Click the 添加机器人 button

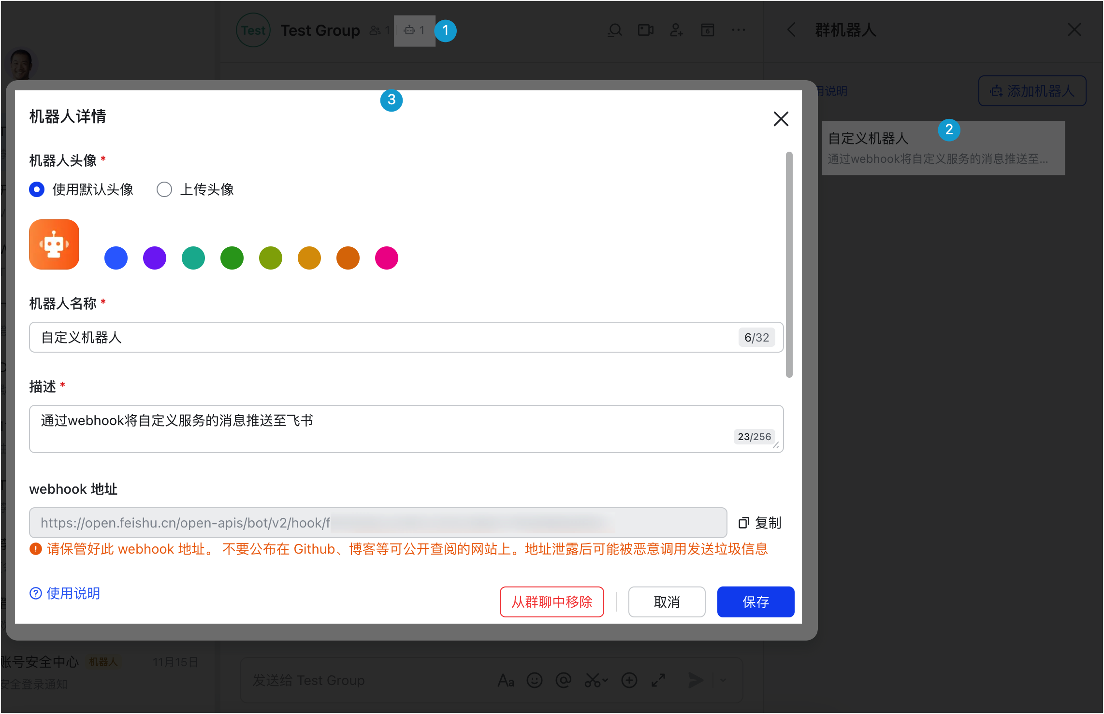coord(1032,91)
